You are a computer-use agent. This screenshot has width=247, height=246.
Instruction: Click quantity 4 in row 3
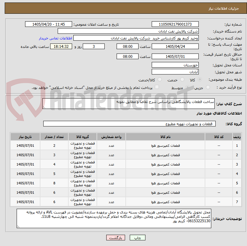(x=54, y=164)
